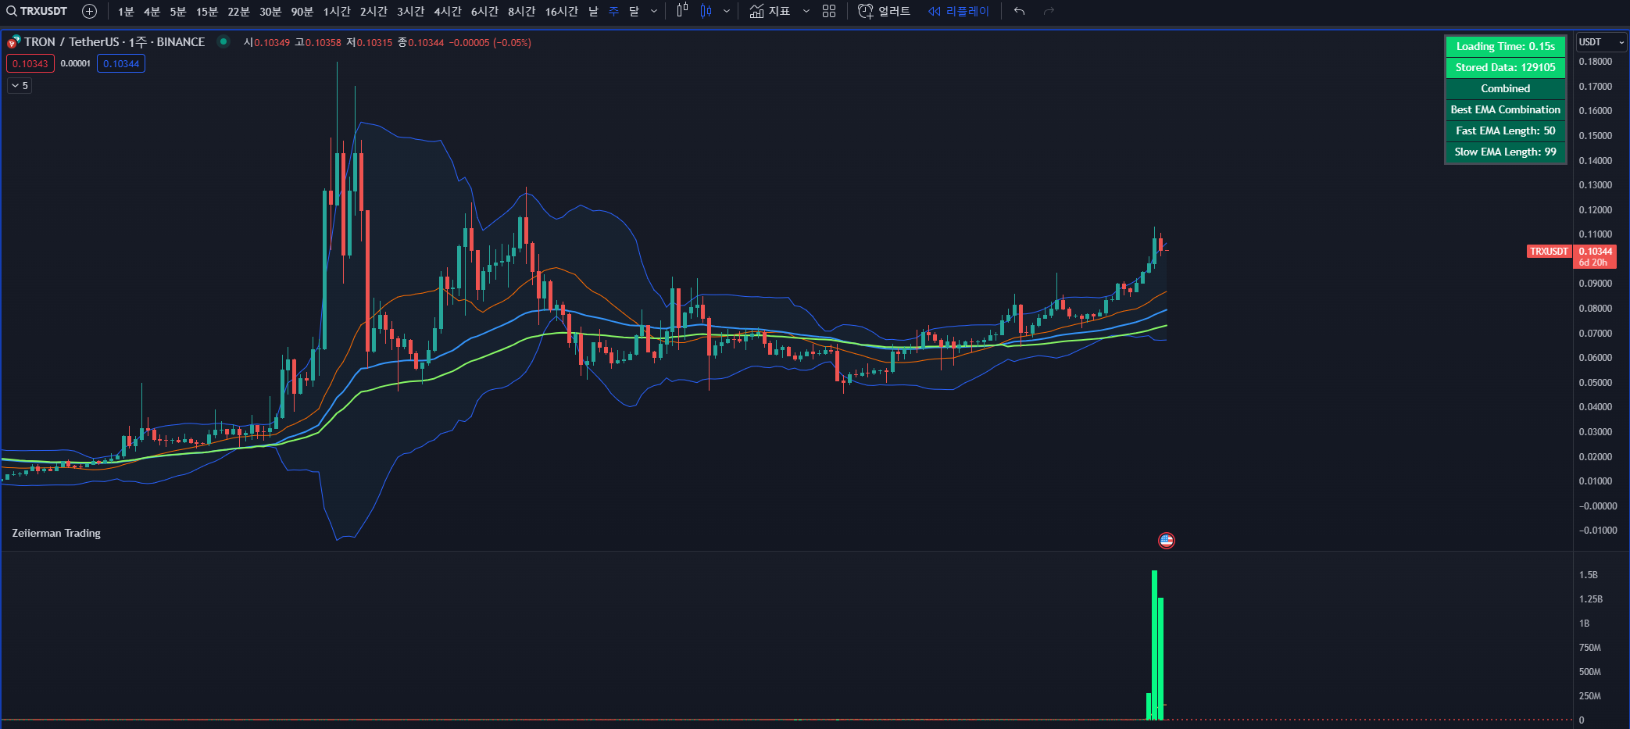The height and width of the screenshot is (729, 1630).
Task: Undo the last chart action
Action: point(1019,11)
